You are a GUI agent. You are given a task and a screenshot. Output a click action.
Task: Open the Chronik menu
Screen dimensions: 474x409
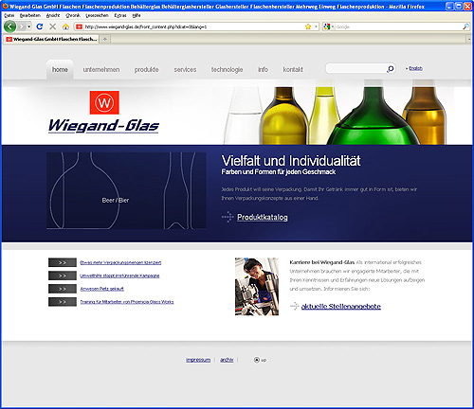coord(73,15)
